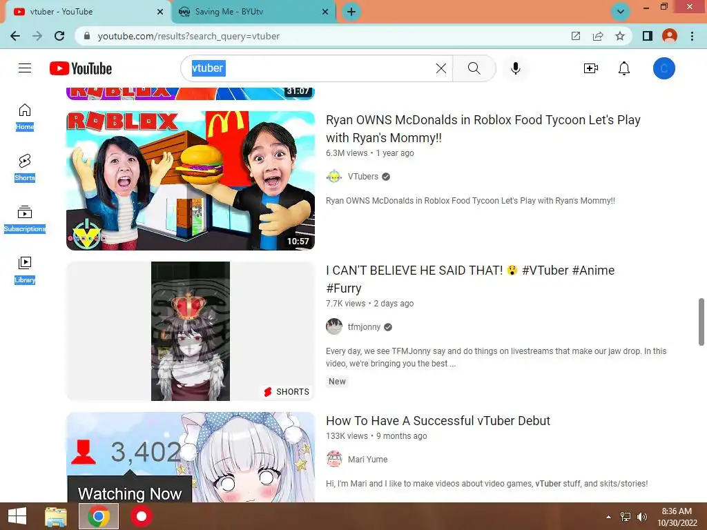Go forward in browser
The image size is (707, 530).
[37, 36]
